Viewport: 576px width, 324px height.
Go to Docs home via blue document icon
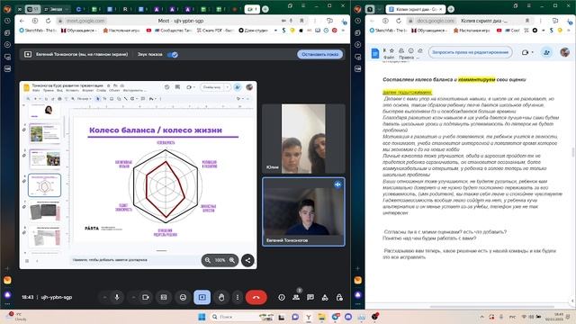click(x=375, y=53)
